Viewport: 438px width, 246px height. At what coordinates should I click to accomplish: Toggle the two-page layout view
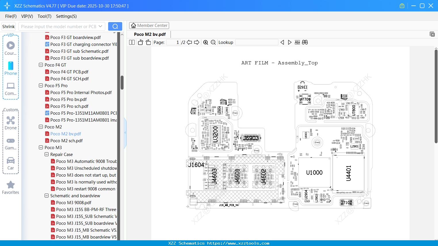[x=132, y=42]
